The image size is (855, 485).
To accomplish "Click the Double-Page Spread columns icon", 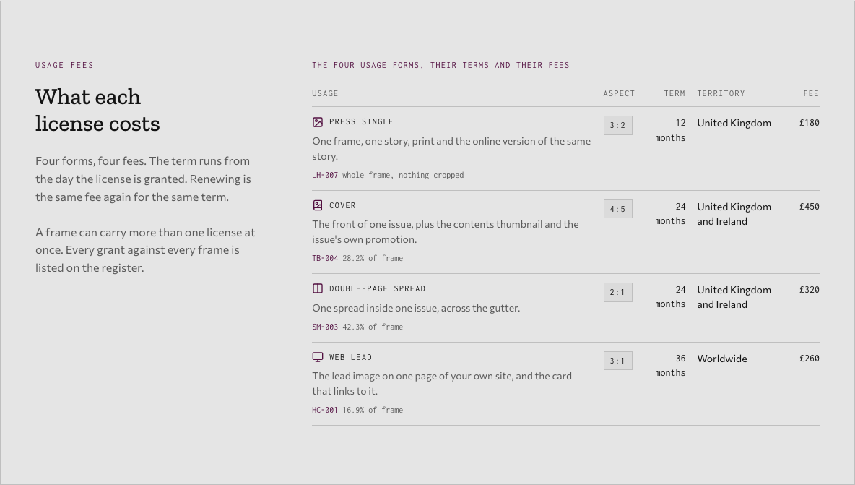I will coord(317,288).
